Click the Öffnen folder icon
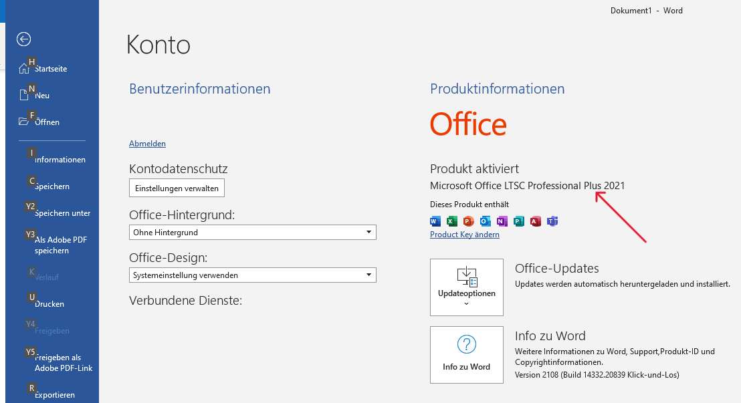Screen dimensions: 741x403 coord(24,122)
